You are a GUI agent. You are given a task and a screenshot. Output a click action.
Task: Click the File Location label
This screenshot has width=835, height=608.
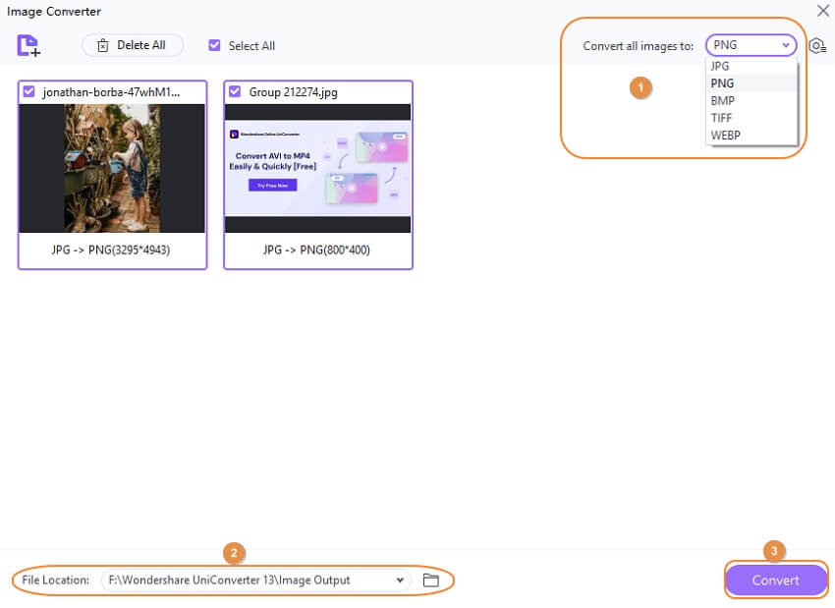pyautogui.click(x=55, y=580)
